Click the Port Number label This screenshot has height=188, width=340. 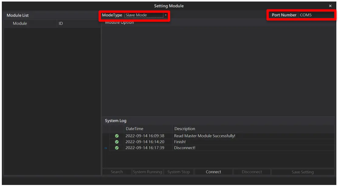[284, 15]
